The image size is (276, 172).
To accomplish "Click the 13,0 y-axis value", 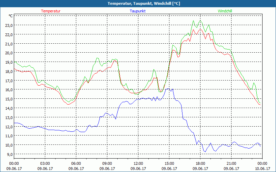I will (9, 117).
